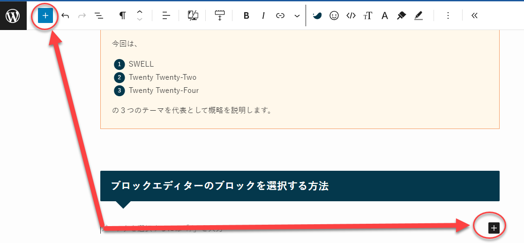Select the heading 'ブロックエディターのブロックを選択する方法'
524x243 pixels.
pos(220,186)
